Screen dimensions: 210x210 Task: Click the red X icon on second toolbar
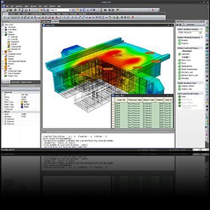click(133, 17)
